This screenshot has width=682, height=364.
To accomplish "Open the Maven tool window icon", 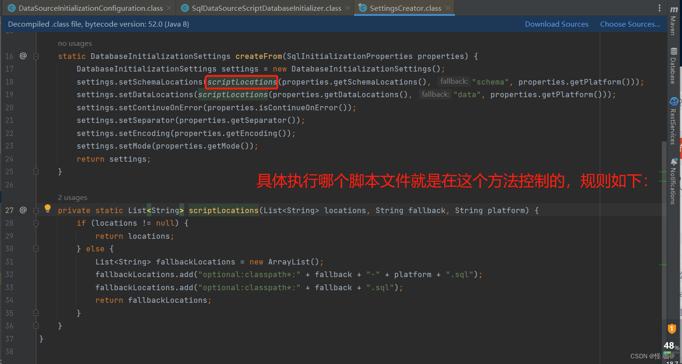I will [674, 9].
